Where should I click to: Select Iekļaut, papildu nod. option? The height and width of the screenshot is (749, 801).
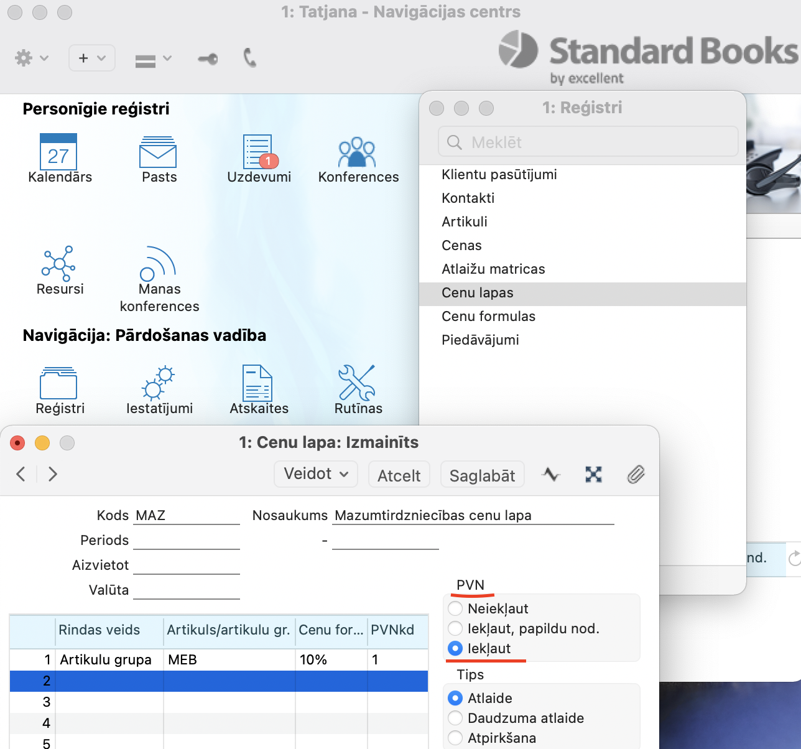click(455, 628)
